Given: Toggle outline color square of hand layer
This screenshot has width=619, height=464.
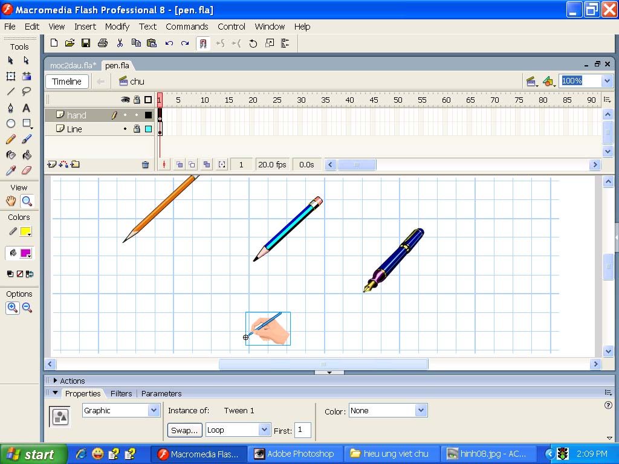Looking at the screenshot, I should click(x=149, y=115).
